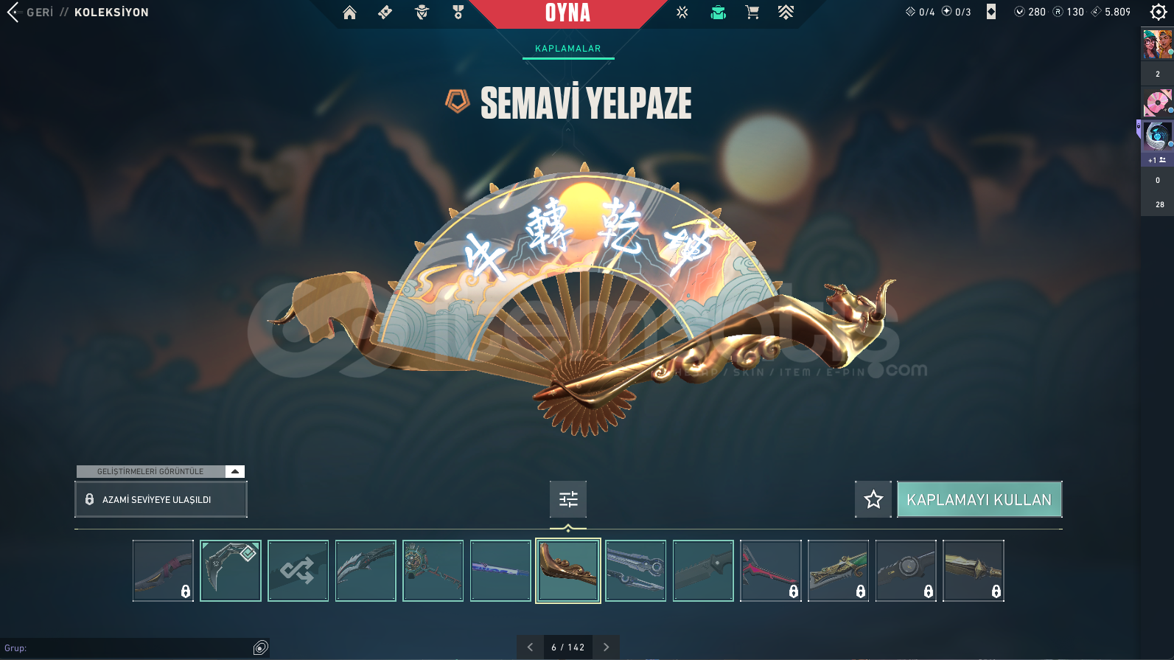Open the agents icon in top bar
This screenshot has width=1174, height=660.
pyautogui.click(x=422, y=13)
